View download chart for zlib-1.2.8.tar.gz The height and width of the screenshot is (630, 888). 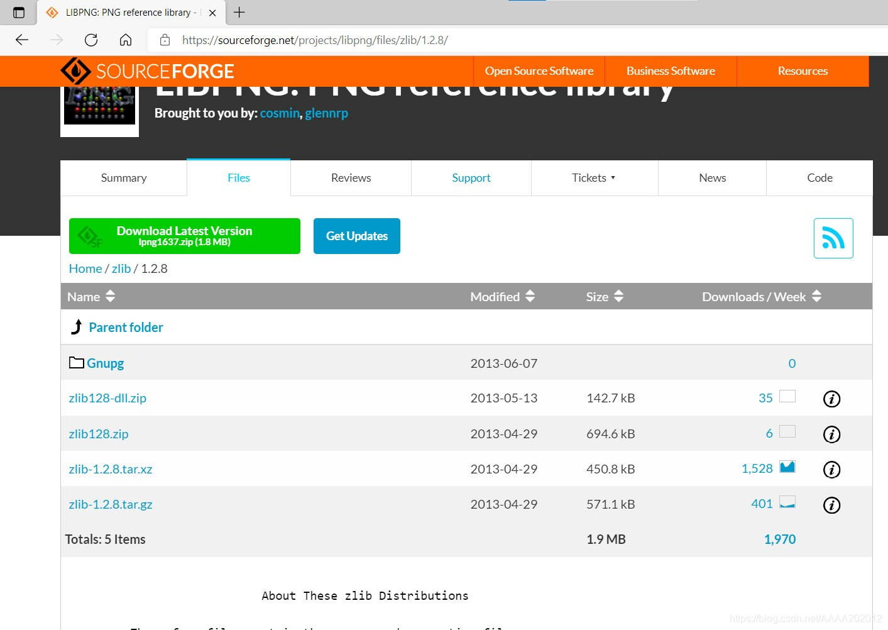tap(787, 502)
